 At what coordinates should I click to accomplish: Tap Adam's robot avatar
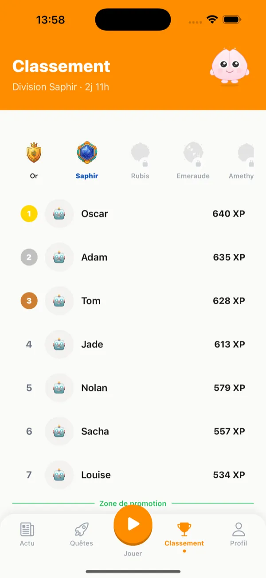pos(59,257)
